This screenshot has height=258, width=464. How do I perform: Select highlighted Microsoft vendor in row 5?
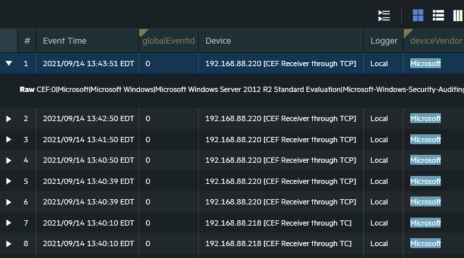[x=426, y=181]
